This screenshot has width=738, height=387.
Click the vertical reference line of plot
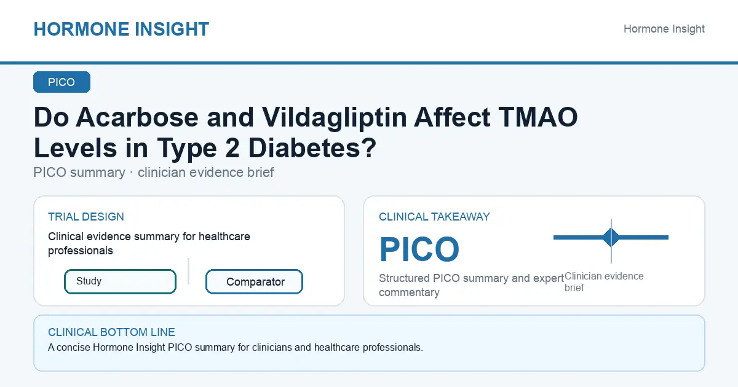coord(611,241)
